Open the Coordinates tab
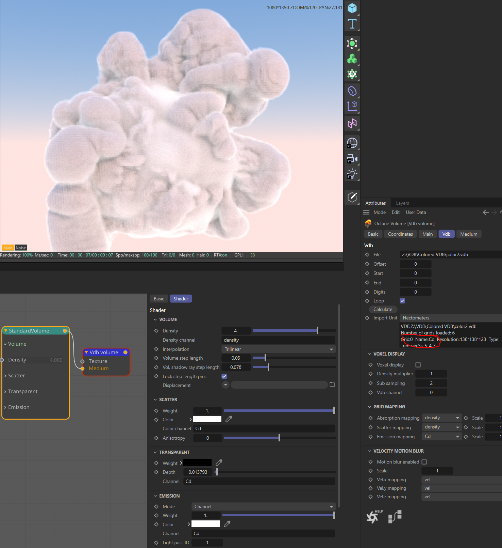The width and height of the screenshot is (502, 548). point(400,234)
